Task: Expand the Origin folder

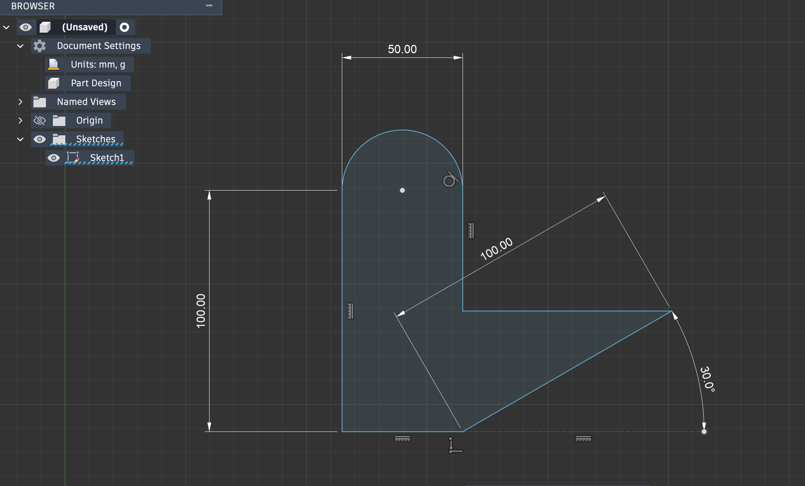Action: coord(20,121)
